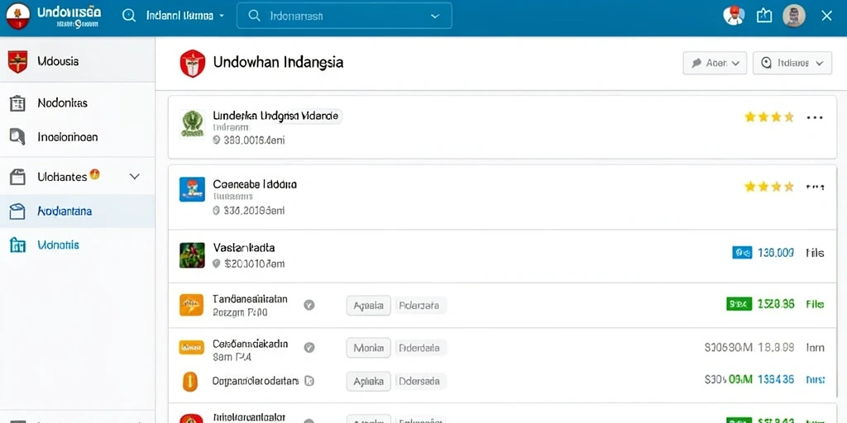The width and height of the screenshot is (847, 423).
Task: Open the Vastankadta title
Action: [244, 248]
